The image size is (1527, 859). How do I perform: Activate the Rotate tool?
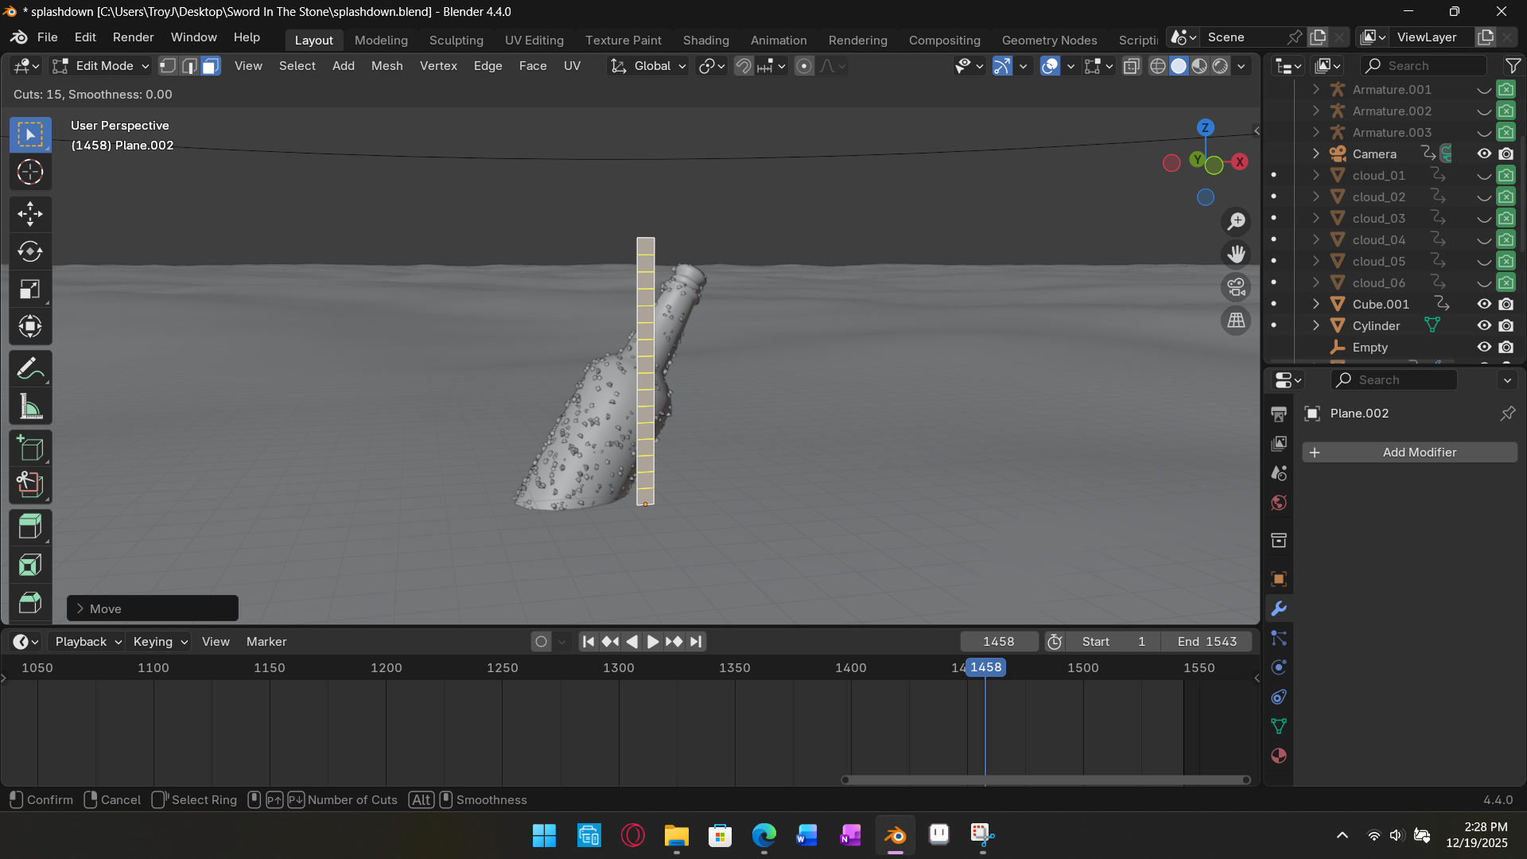(x=30, y=251)
